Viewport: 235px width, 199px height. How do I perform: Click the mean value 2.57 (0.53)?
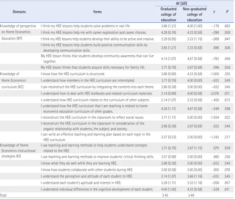168,137
